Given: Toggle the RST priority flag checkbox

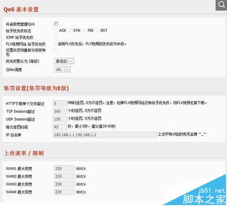Looking at the screenshot, I should coord(98,30).
